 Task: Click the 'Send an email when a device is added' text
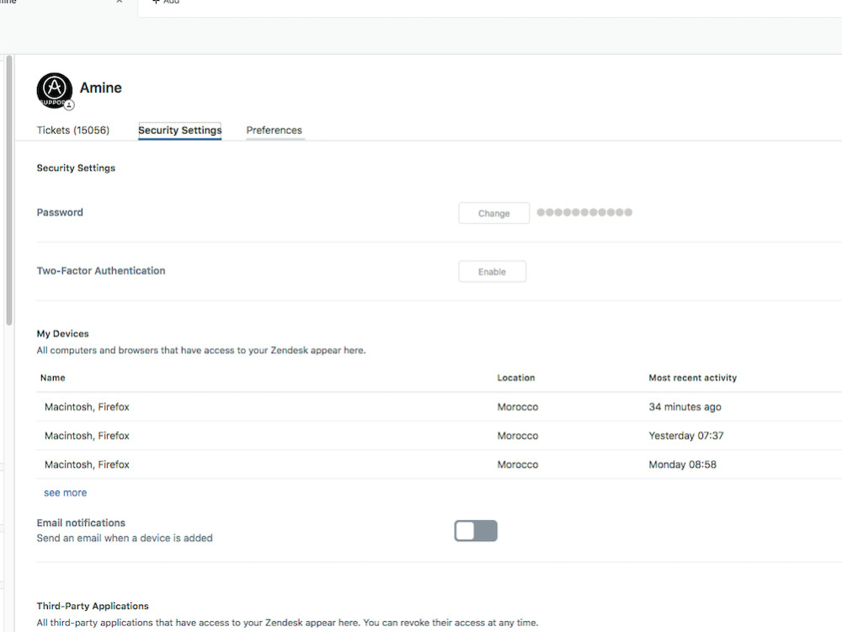pyautogui.click(x=125, y=538)
